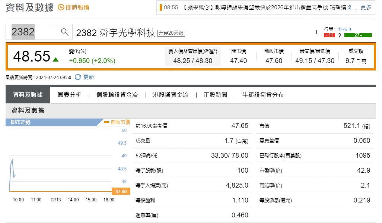Click 每股盈利 value 1.110
Screen dimensions: 382x223
(240, 200)
